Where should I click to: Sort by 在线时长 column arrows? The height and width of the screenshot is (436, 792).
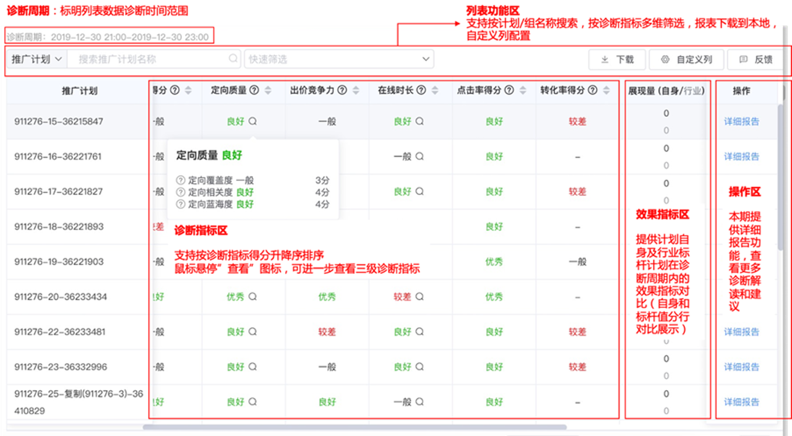(x=436, y=90)
